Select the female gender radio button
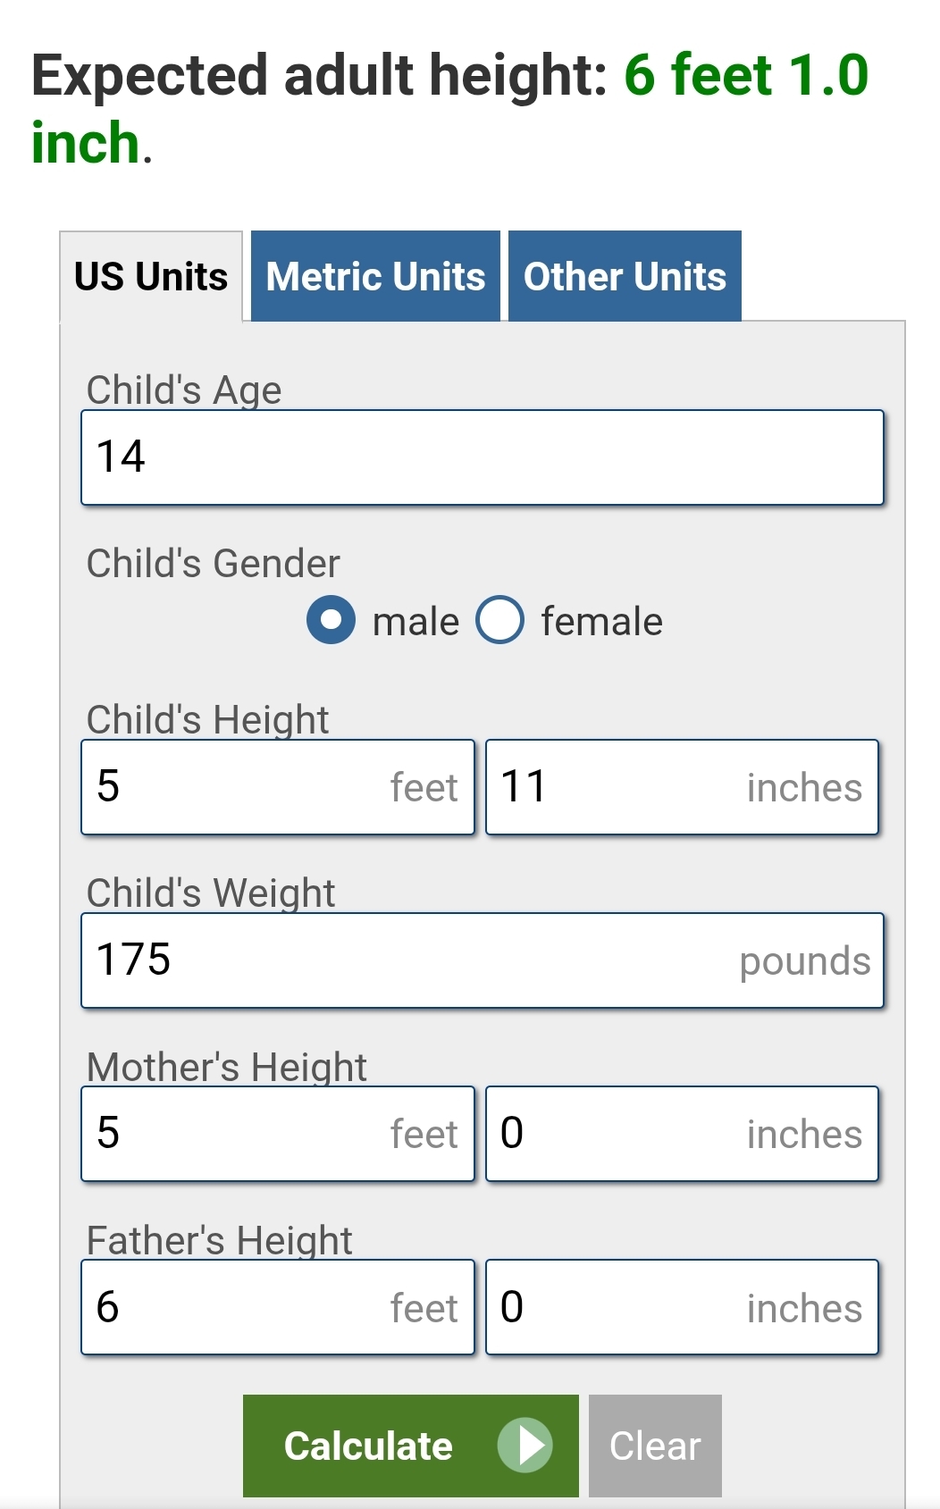 (x=499, y=620)
